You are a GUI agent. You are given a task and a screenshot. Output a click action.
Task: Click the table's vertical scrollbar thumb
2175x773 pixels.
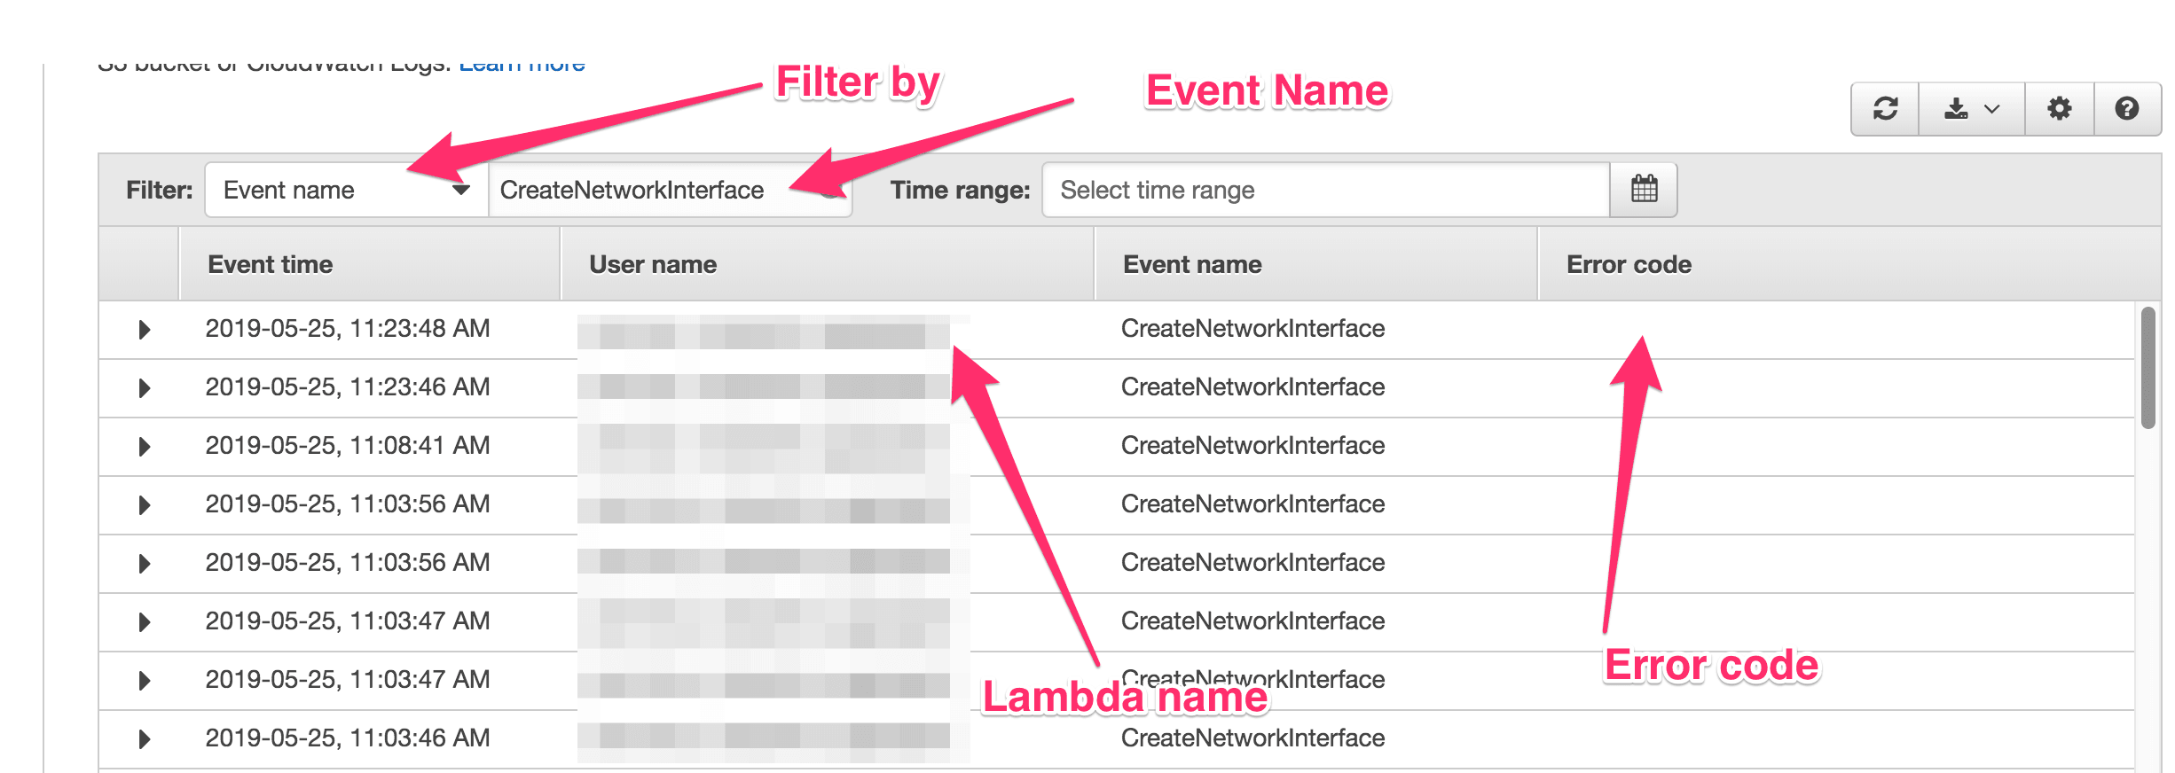(x=2148, y=367)
